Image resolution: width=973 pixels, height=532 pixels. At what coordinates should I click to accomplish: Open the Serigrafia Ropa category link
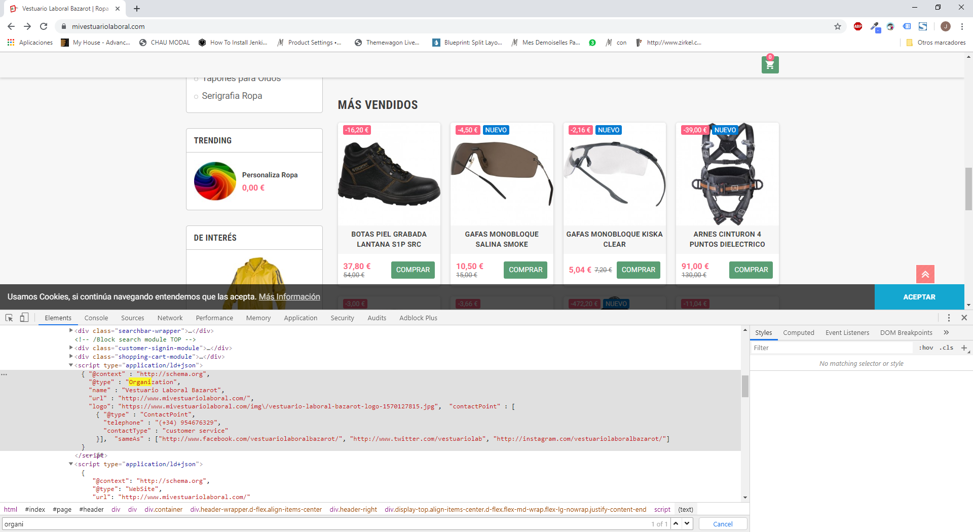(x=232, y=96)
